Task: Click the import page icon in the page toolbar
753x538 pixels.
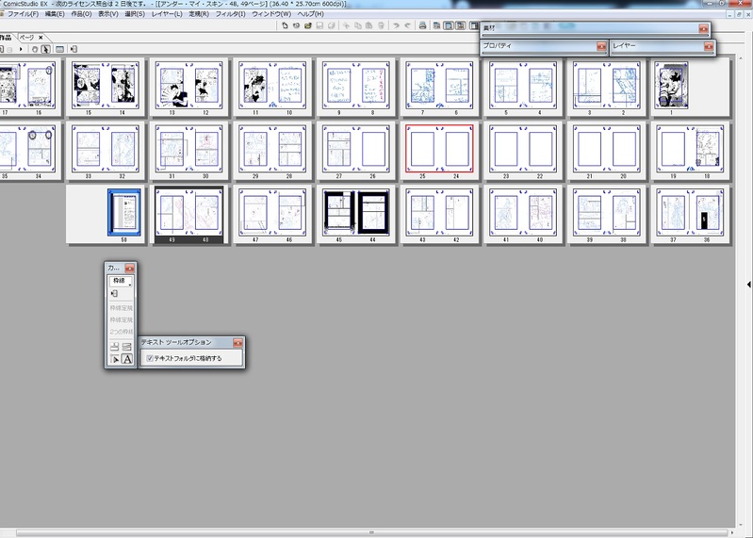Action: pyautogui.click(x=74, y=49)
